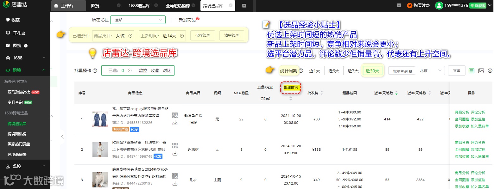Image resolution: width=494 pixels, height=189 pixels.
Task: Sort by 批发价 column
Action: coord(322,93)
